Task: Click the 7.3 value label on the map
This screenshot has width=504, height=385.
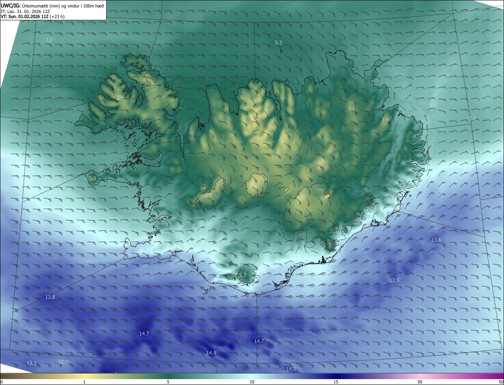Action: click(472, 118)
